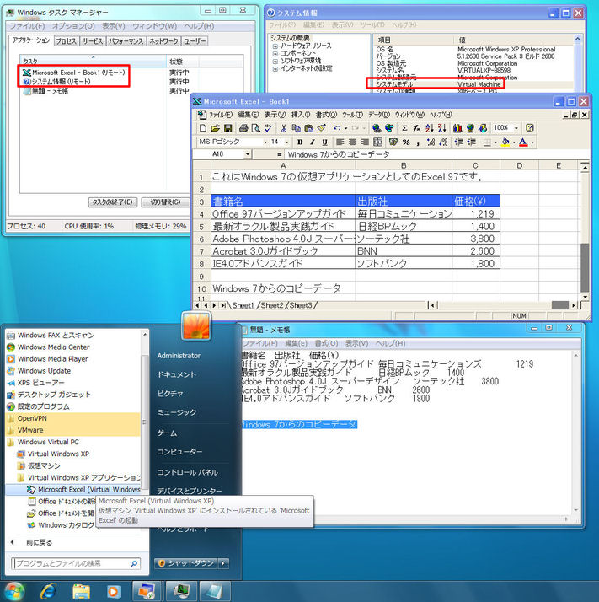Click the Insert Hyperlink globe icon
599x602 pixels.
(x=377, y=128)
